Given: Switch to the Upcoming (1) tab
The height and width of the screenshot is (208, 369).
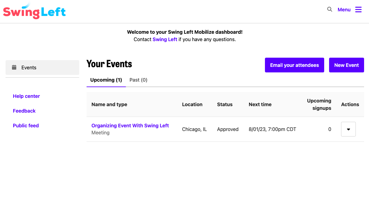Looking at the screenshot, I should click(x=106, y=80).
